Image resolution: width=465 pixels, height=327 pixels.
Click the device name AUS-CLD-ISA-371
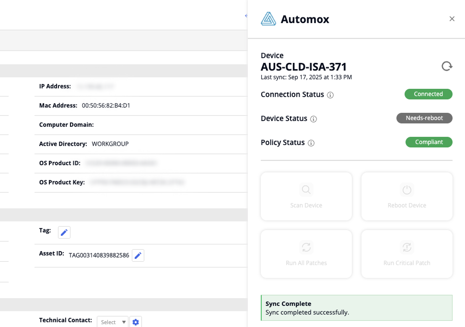pyautogui.click(x=303, y=67)
